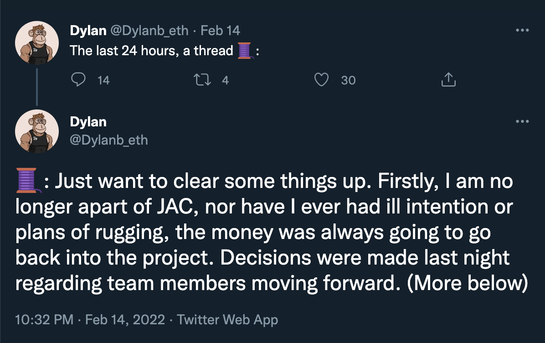
Task: Click the 14 replies count
Action: point(103,80)
